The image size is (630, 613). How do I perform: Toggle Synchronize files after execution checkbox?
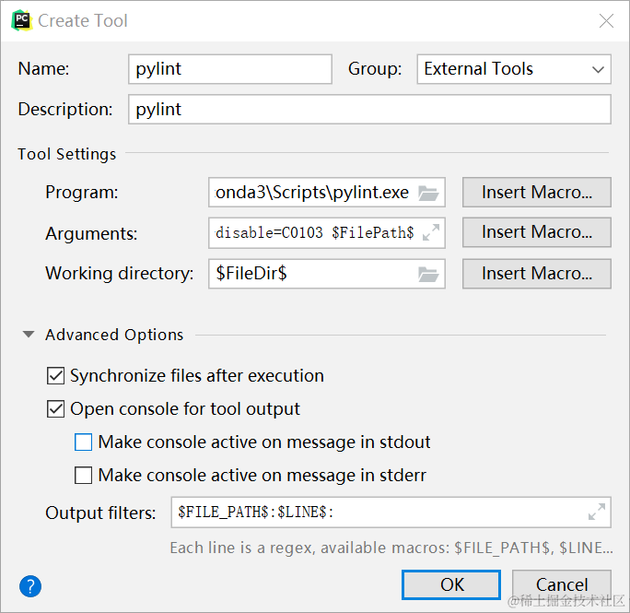[55, 376]
